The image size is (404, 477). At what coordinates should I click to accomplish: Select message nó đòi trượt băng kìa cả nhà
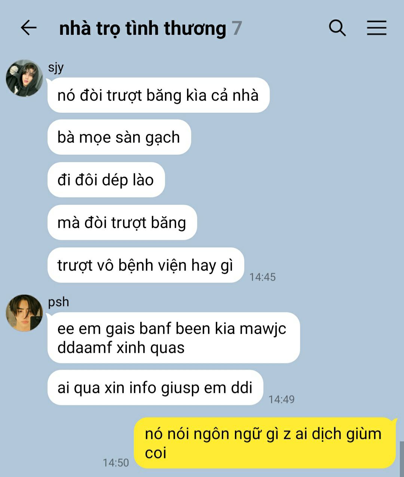[x=158, y=95]
